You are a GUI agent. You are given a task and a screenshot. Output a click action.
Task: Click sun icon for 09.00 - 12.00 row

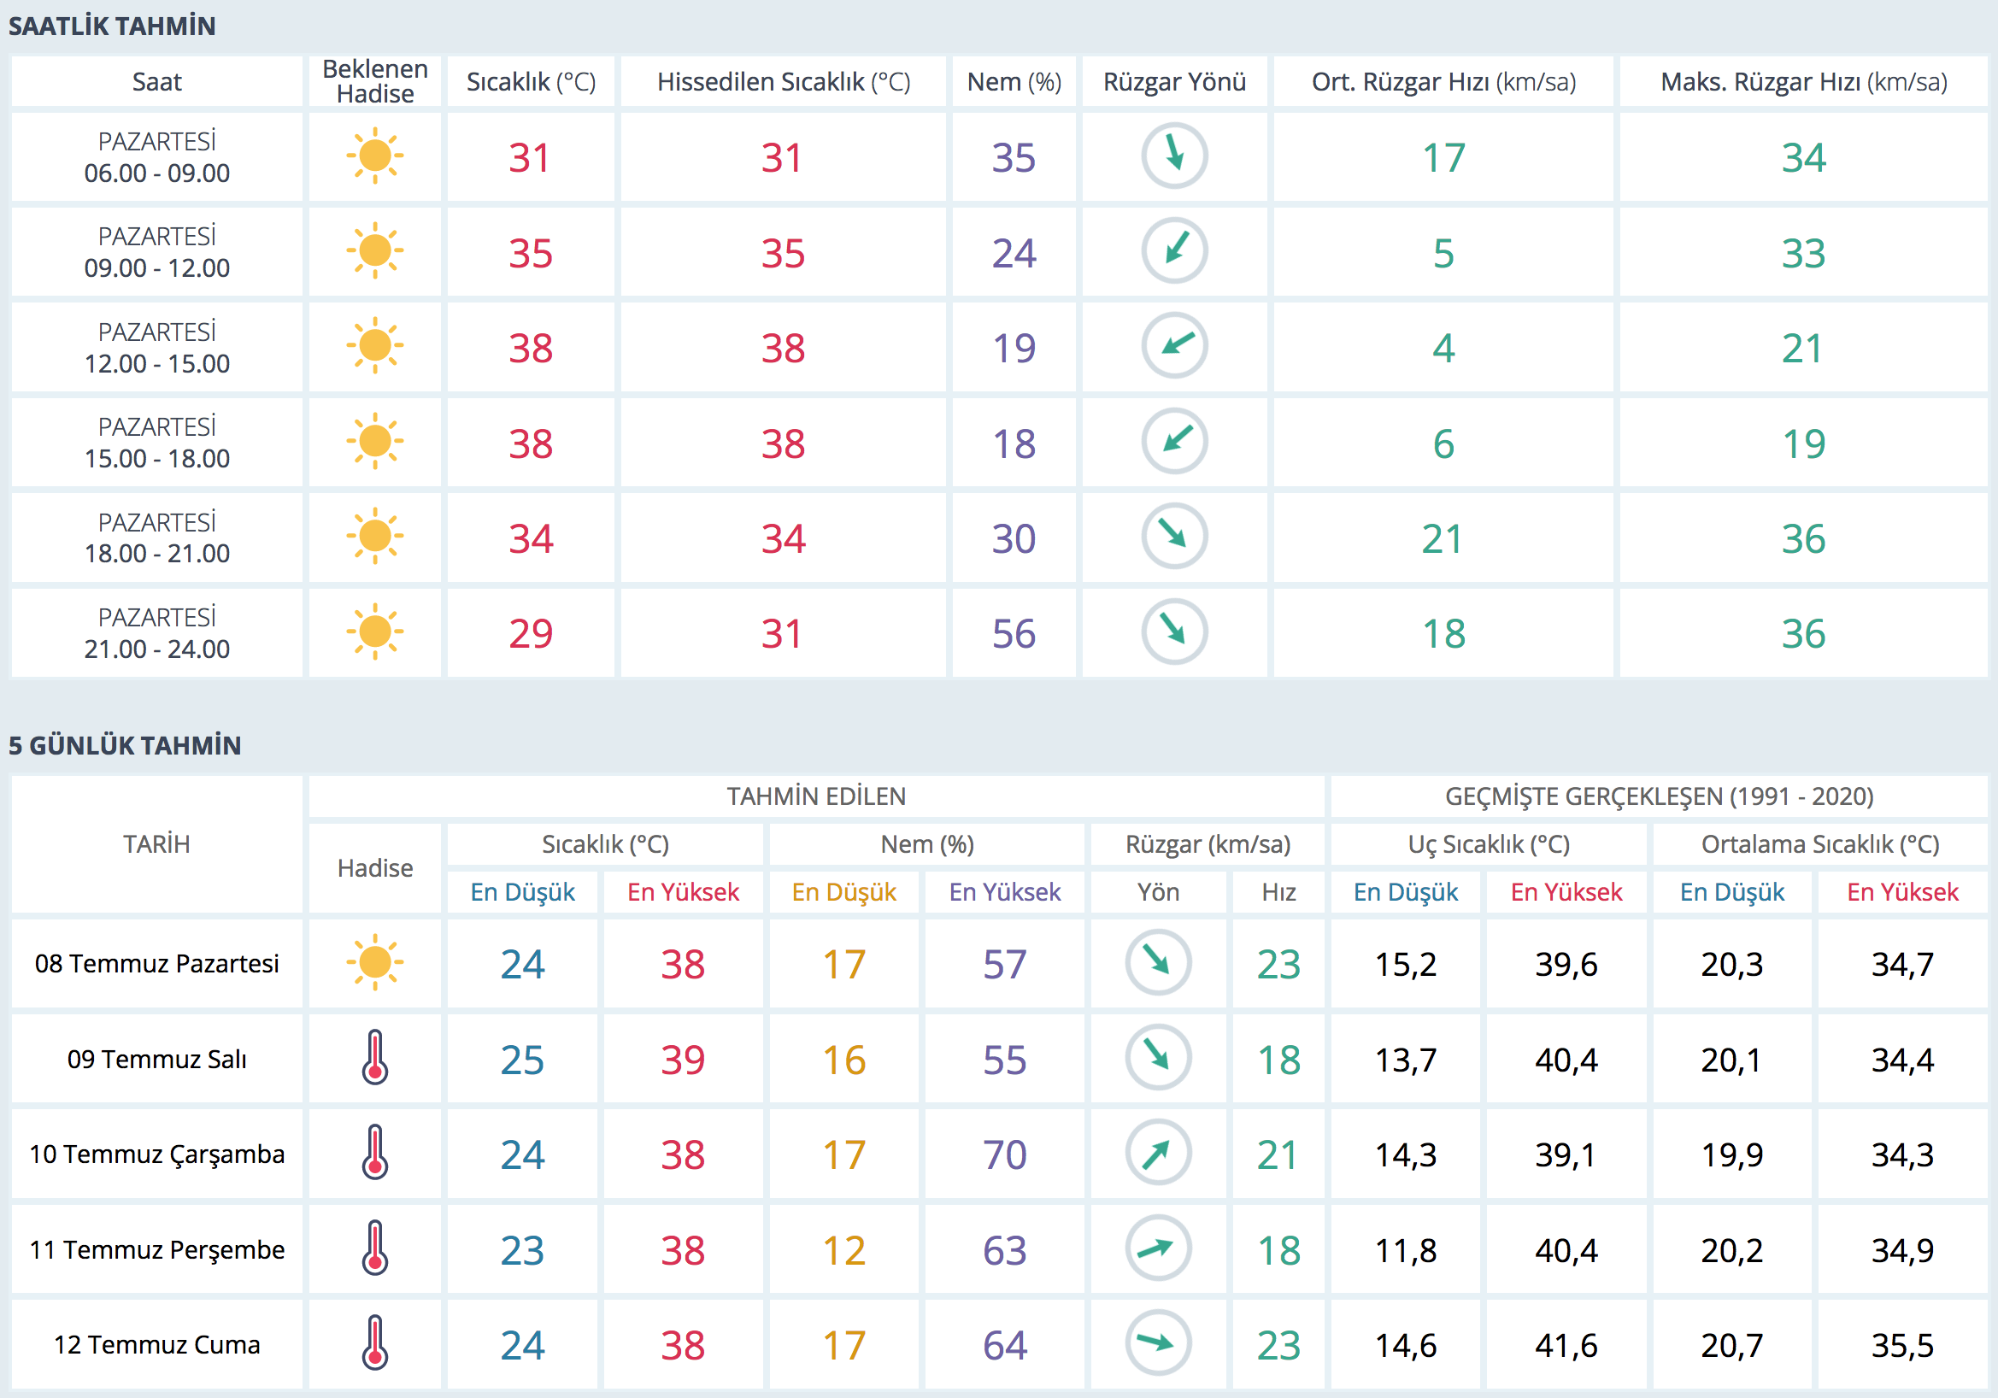(375, 251)
